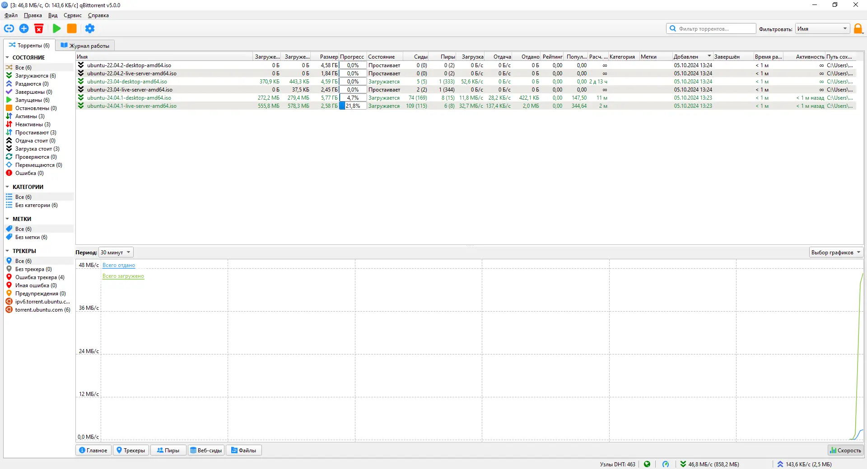Image resolution: width=867 pixels, height=469 pixels.
Task: Collapse the СОСТОЯНИЕ section
Action: pos(7,58)
